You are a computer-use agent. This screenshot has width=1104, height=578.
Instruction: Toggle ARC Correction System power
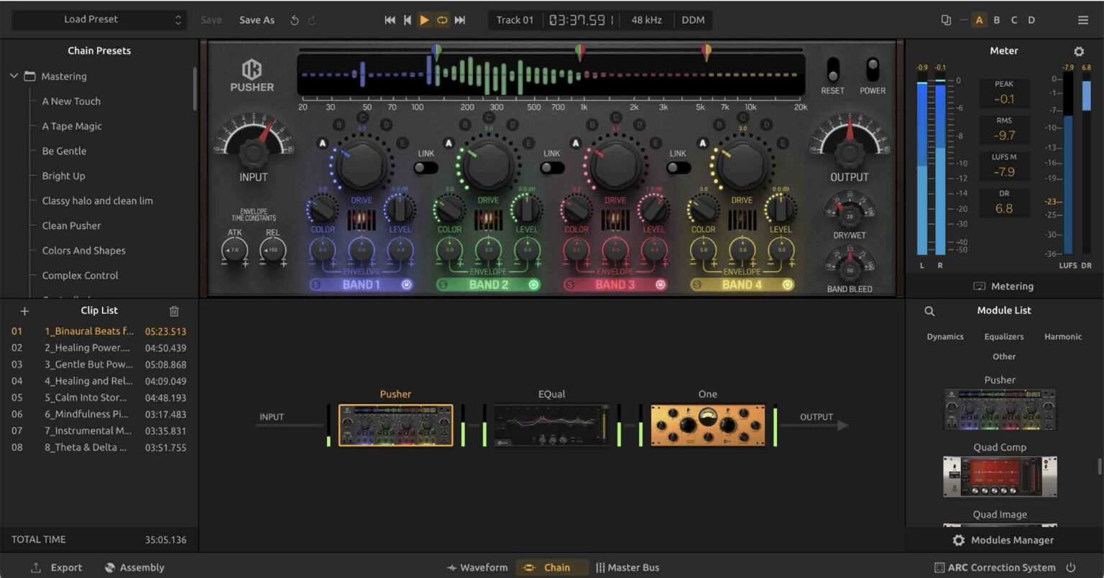[1070, 567]
